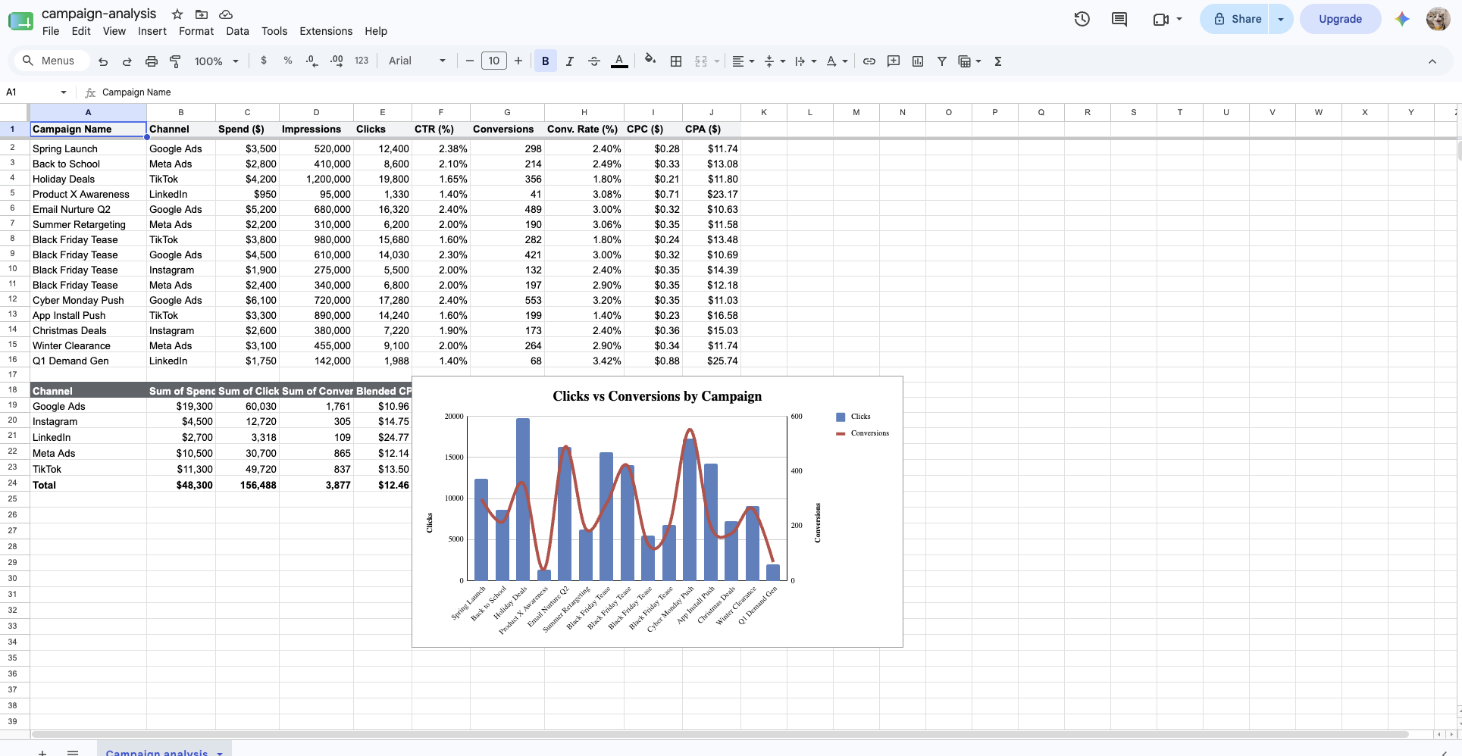Open the text color picker
The image size is (1462, 756).
click(619, 61)
